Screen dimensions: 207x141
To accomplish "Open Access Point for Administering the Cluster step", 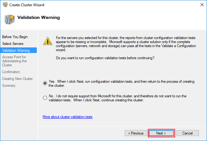I will point(14,61).
